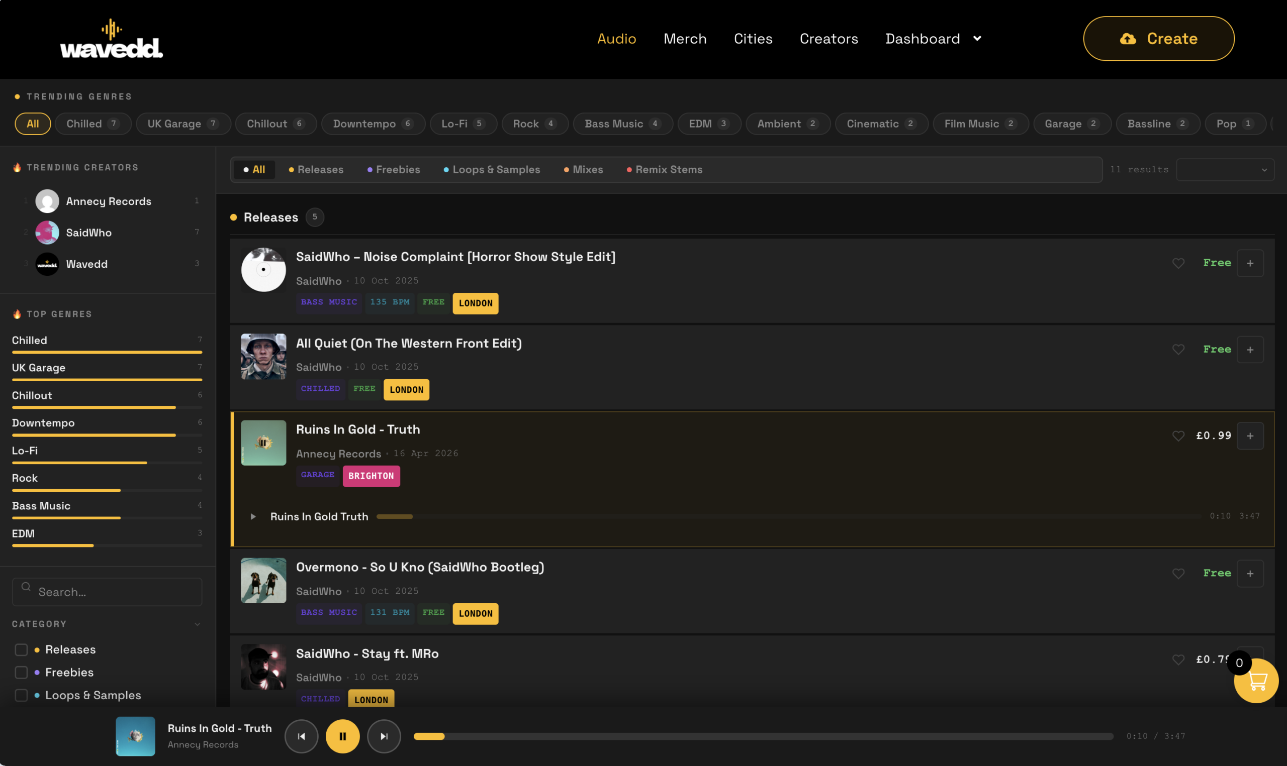Add All Quiet edit to cart
This screenshot has height=766, width=1287.
1250,350
